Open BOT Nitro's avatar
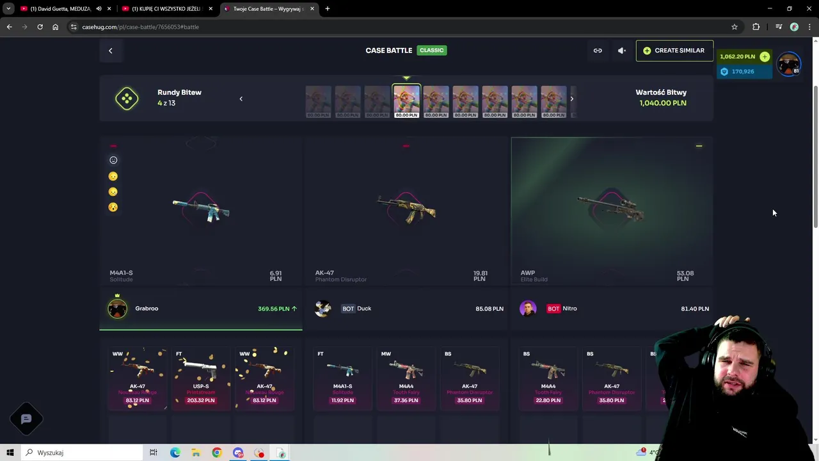 point(528,309)
